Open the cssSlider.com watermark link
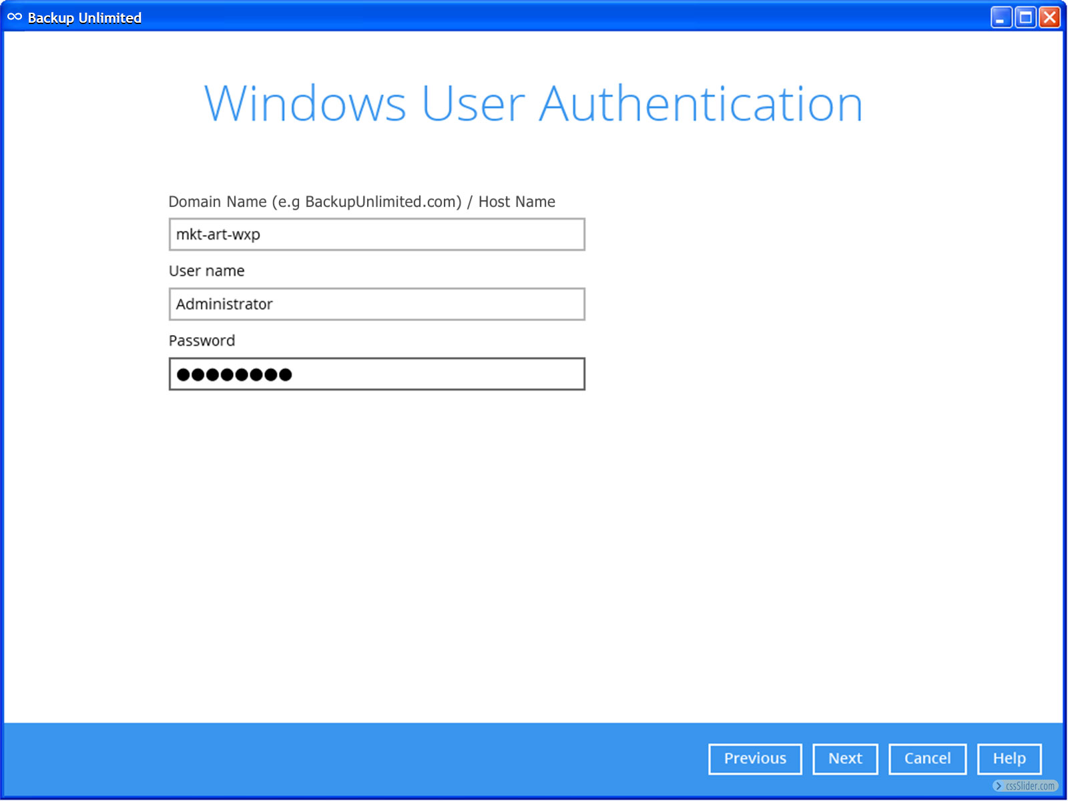The width and height of the screenshot is (1068, 801). tap(1030, 786)
